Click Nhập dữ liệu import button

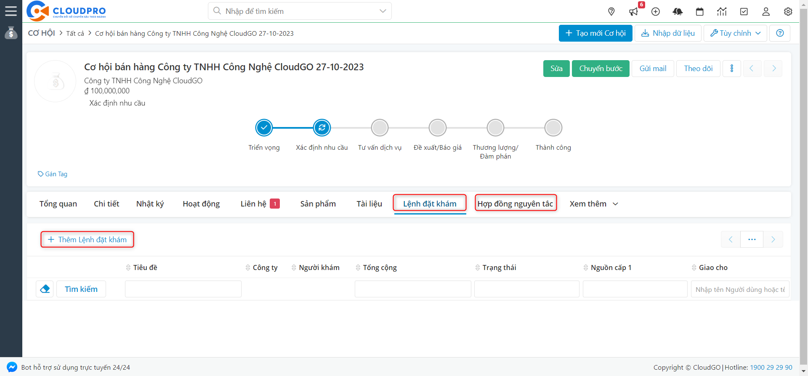tap(667, 33)
